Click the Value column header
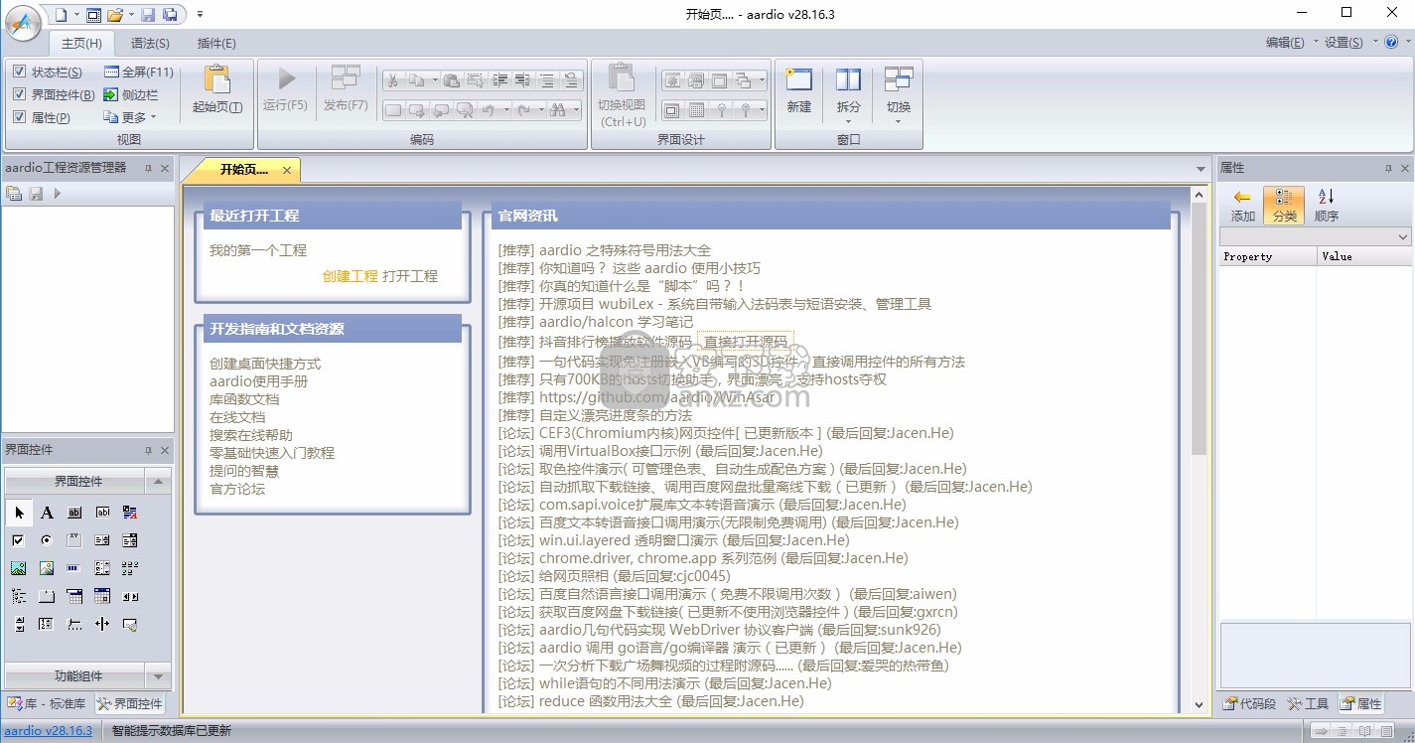 (1363, 256)
